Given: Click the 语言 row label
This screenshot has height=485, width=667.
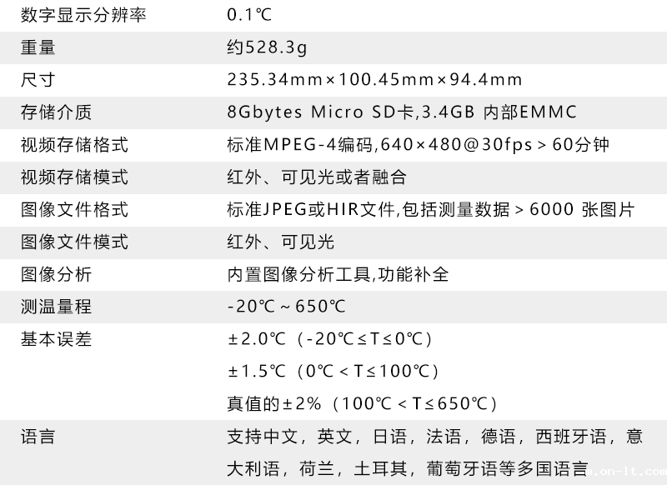Looking at the screenshot, I should point(38,437).
